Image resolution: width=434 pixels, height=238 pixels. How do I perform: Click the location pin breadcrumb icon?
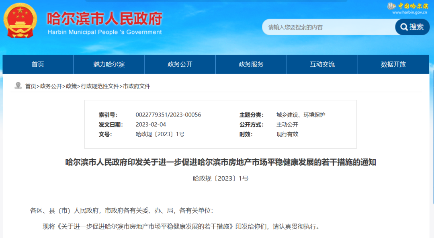[18, 86]
